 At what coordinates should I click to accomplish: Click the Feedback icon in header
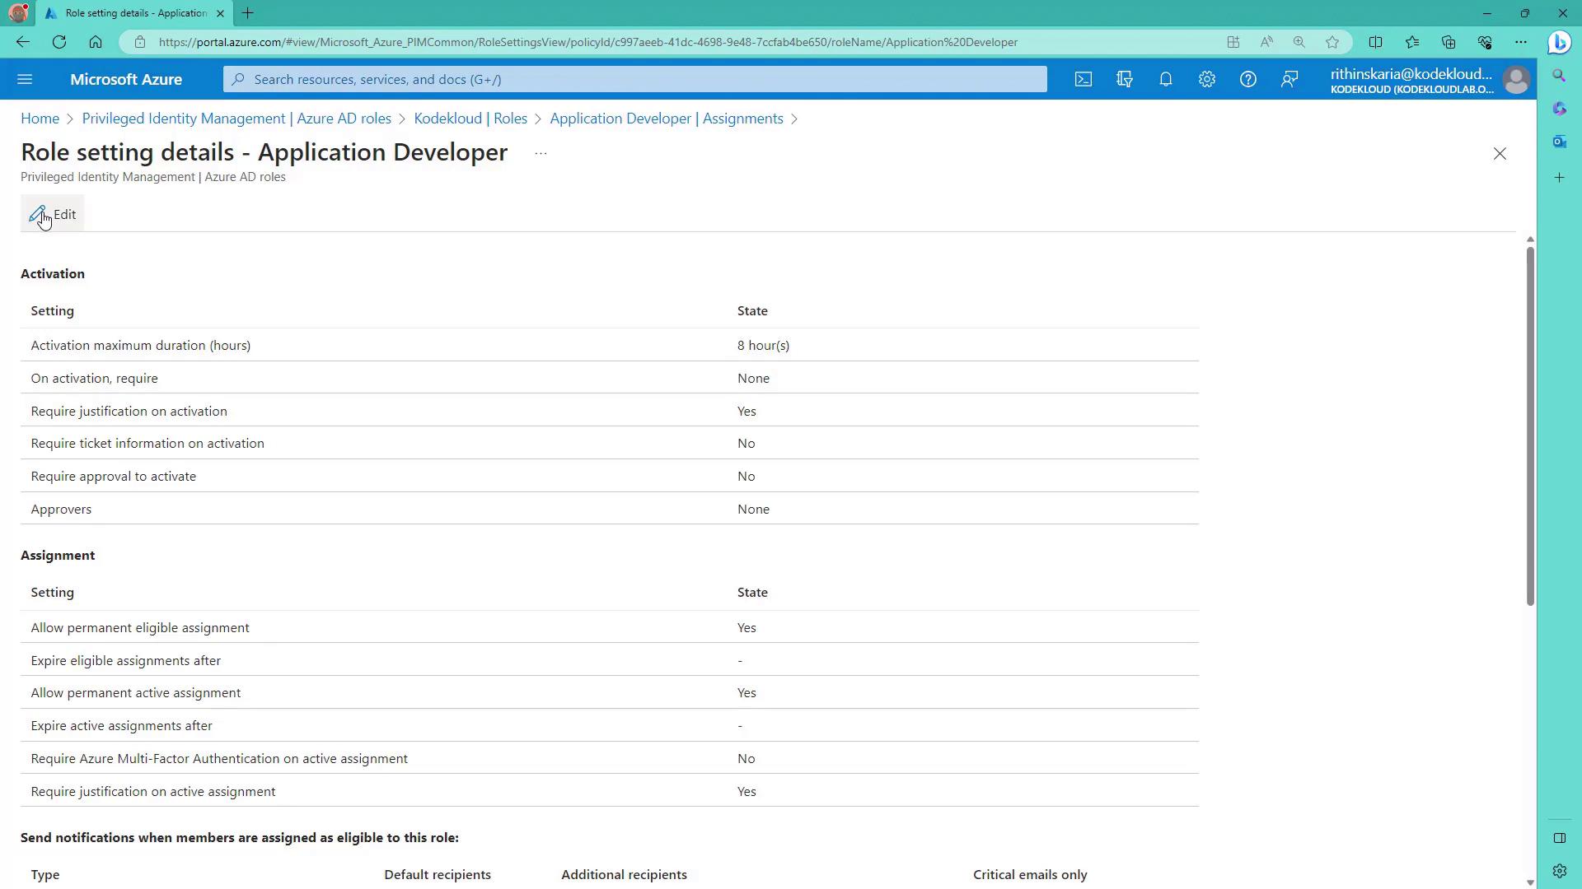pos(1289,79)
